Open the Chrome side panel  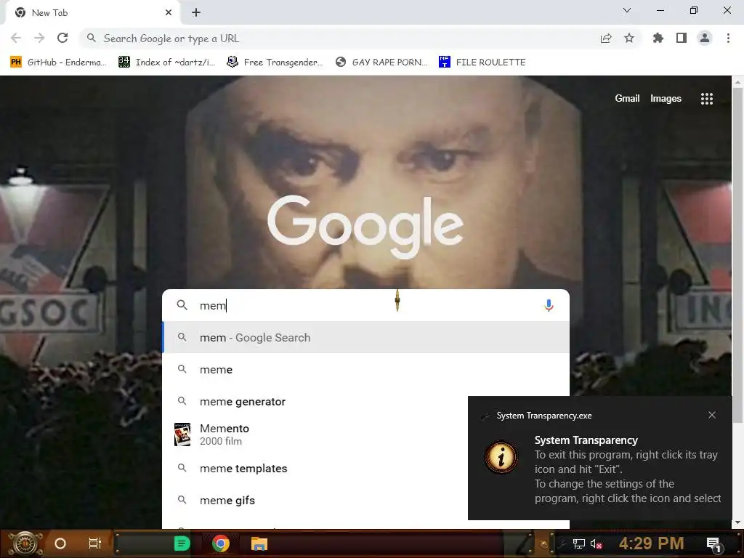pyautogui.click(x=682, y=39)
